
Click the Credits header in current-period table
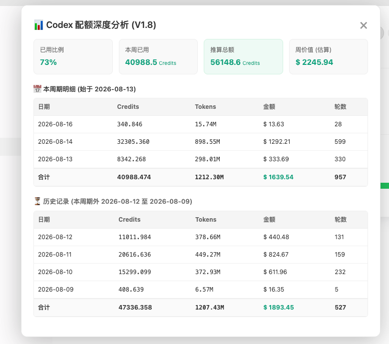point(128,107)
